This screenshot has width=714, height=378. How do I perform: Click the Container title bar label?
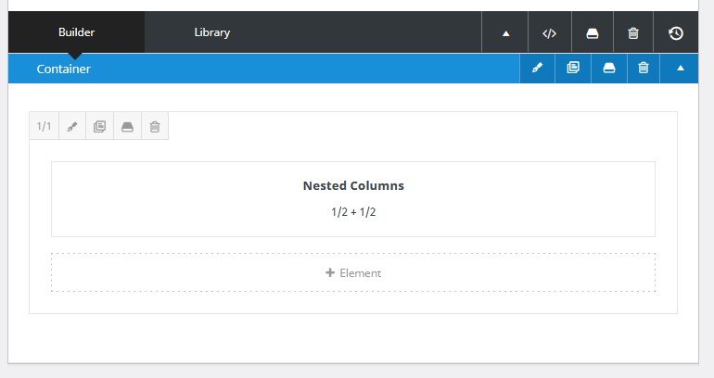coord(64,69)
